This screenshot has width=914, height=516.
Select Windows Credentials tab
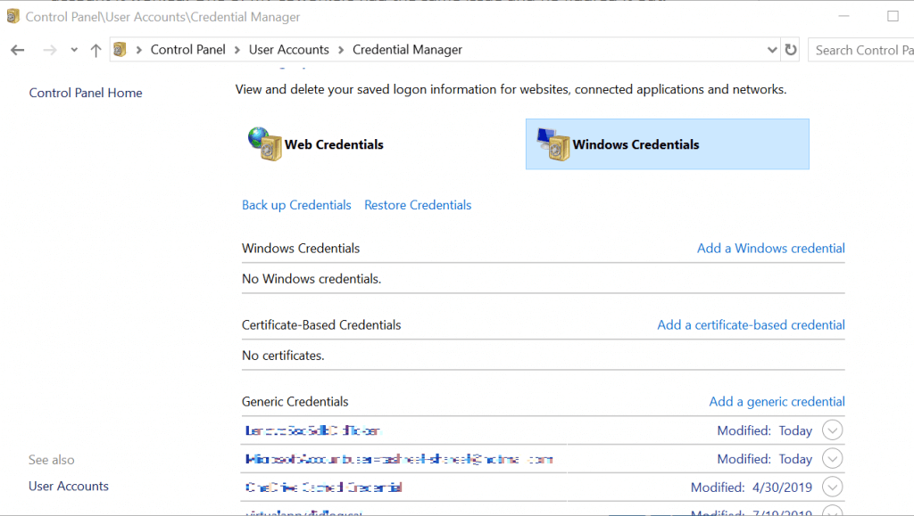tap(667, 144)
